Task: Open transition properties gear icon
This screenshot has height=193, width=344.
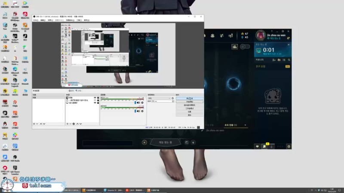Action: coord(173,98)
